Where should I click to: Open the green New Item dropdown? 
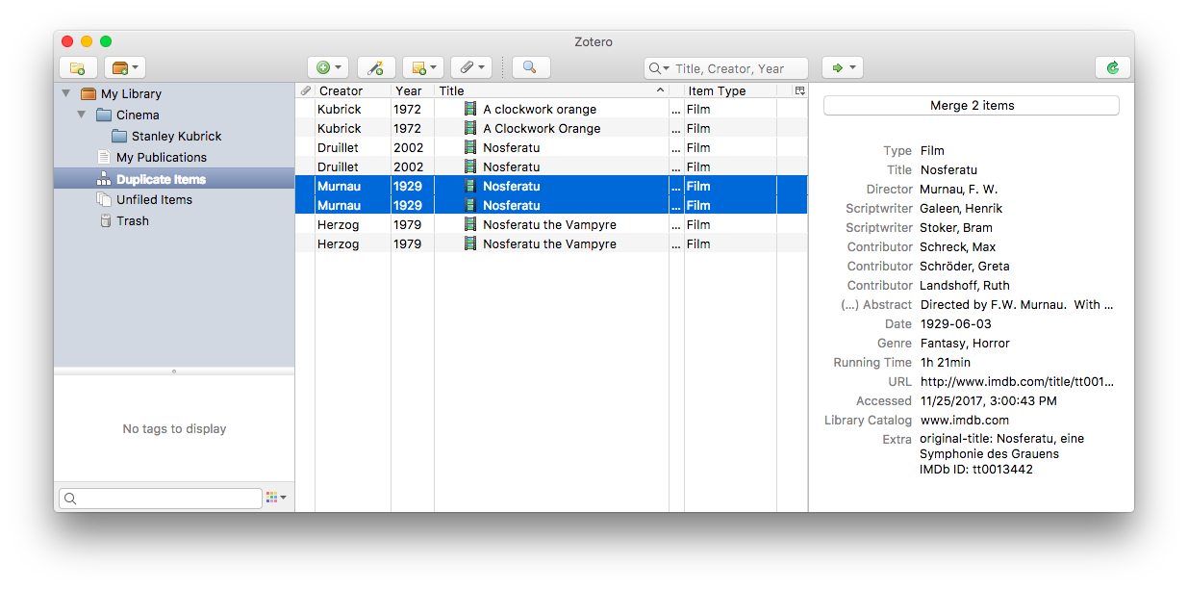(x=328, y=67)
